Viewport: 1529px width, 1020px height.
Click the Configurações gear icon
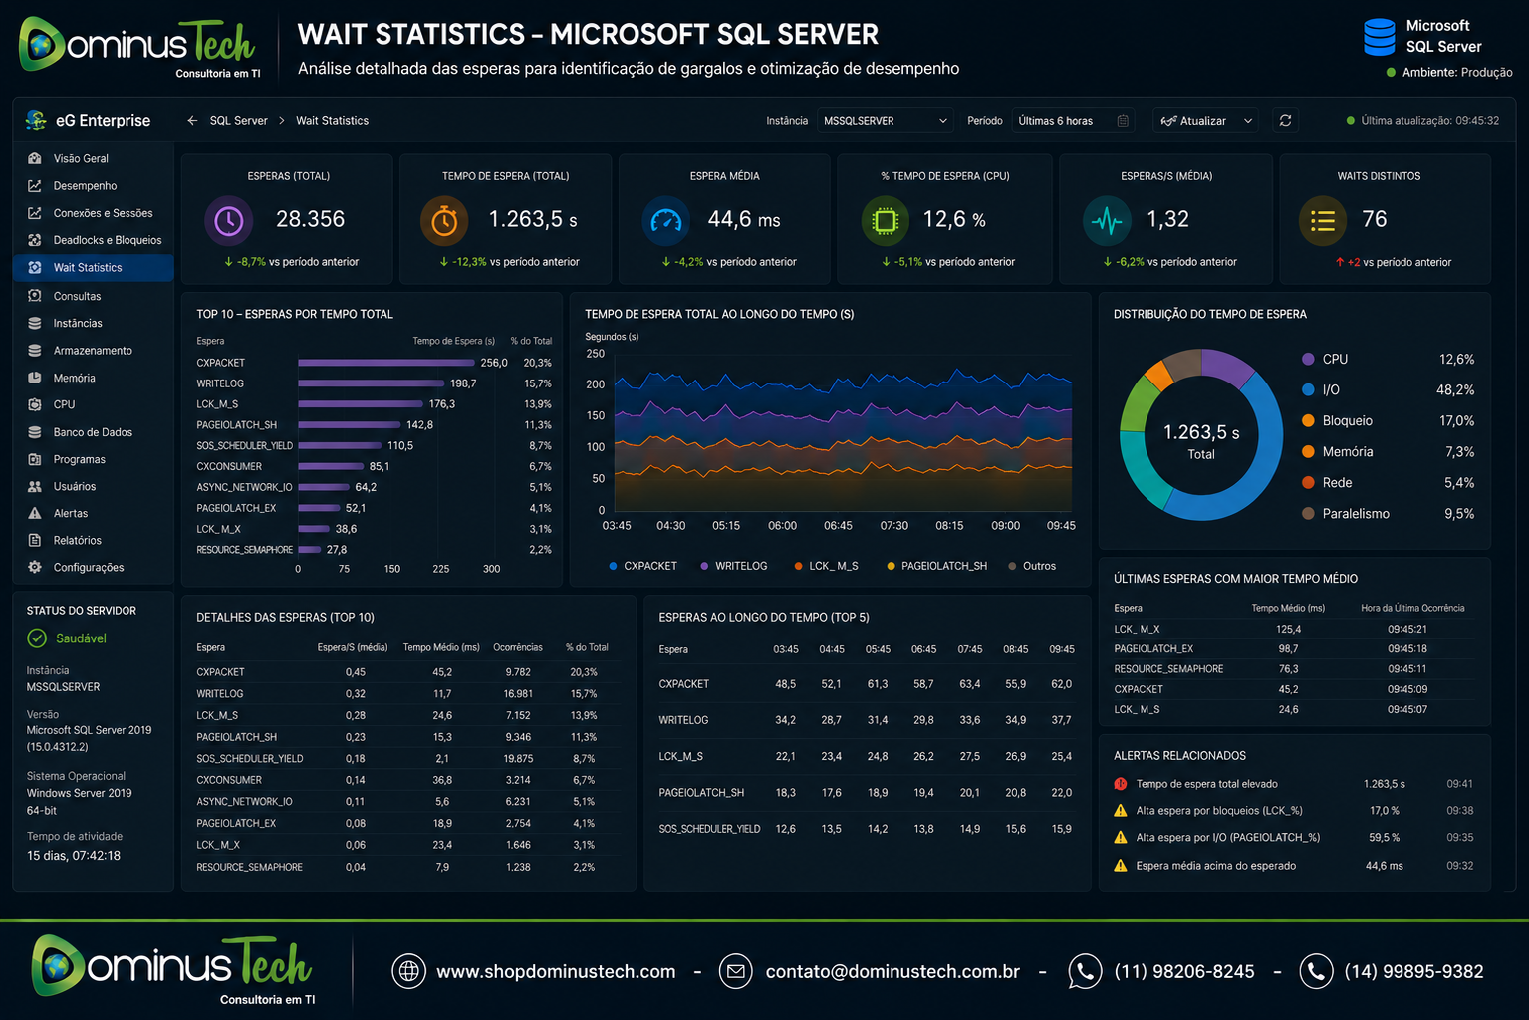pyautogui.click(x=35, y=567)
